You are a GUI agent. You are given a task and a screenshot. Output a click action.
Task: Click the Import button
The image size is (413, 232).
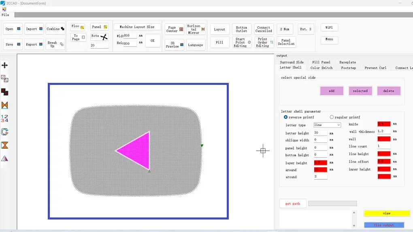[34, 29]
